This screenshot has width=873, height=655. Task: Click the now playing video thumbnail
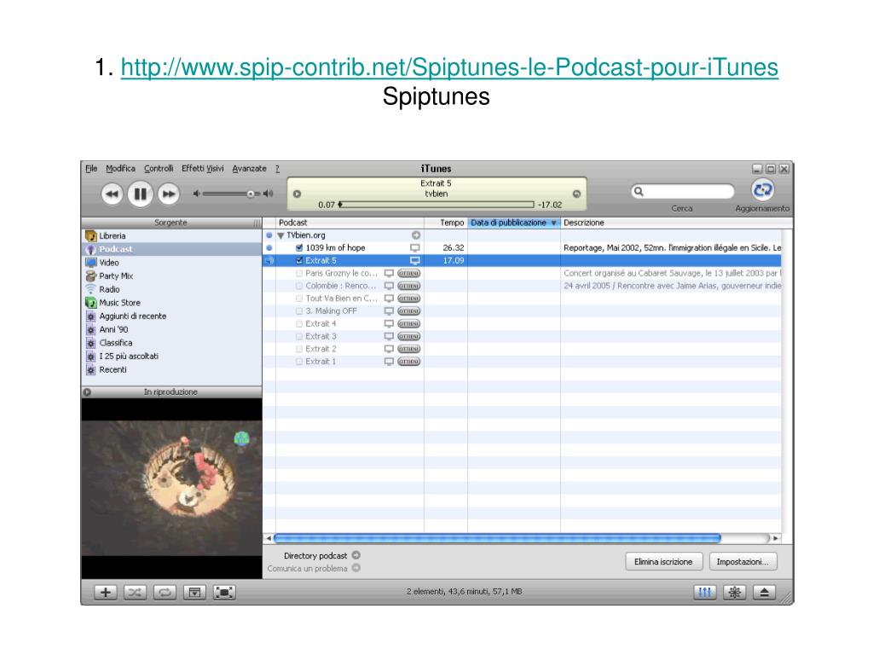point(171,488)
